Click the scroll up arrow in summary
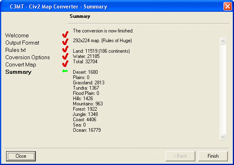Screen dimensions: 234x165 click(223, 41)
